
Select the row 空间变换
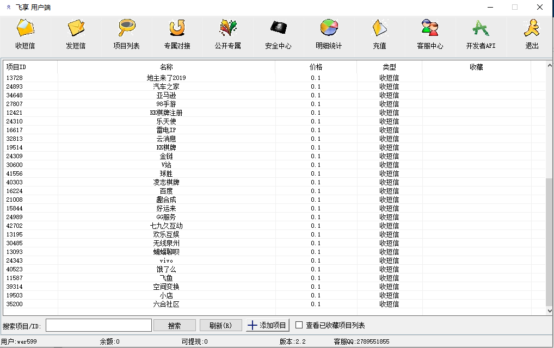274,287
